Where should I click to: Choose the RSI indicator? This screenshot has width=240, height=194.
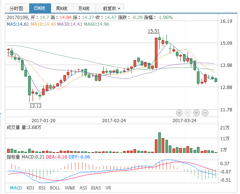(x=42, y=188)
